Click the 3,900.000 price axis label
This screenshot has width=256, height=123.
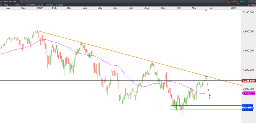pos(248,89)
